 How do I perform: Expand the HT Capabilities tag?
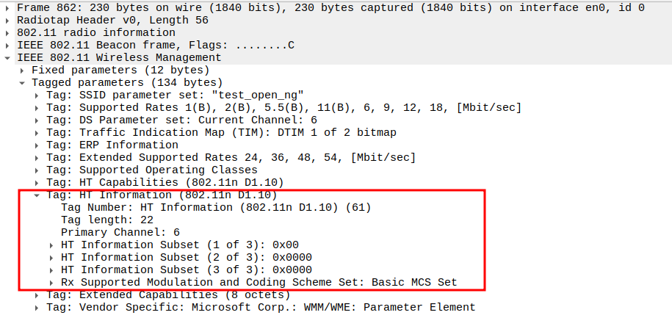coord(37,182)
